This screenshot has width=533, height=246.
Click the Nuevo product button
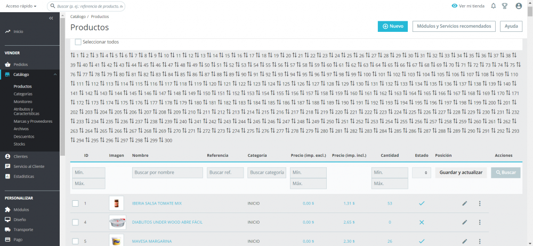pyautogui.click(x=393, y=27)
